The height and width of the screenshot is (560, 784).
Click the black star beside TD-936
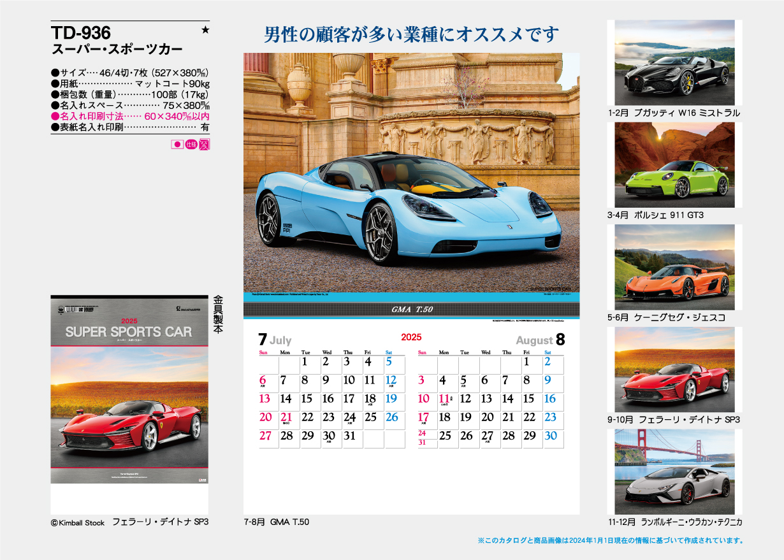pyautogui.click(x=205, y=31)
